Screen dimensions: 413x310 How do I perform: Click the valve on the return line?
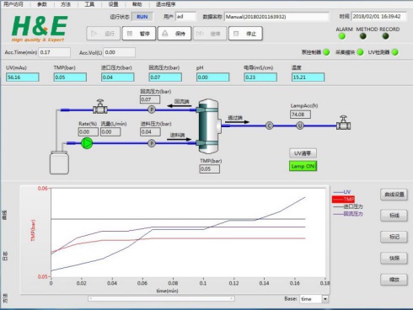click(x=100, y=107)
